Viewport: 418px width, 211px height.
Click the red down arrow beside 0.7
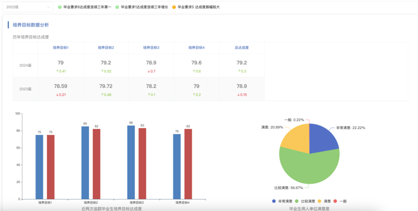tap(149, 71)
